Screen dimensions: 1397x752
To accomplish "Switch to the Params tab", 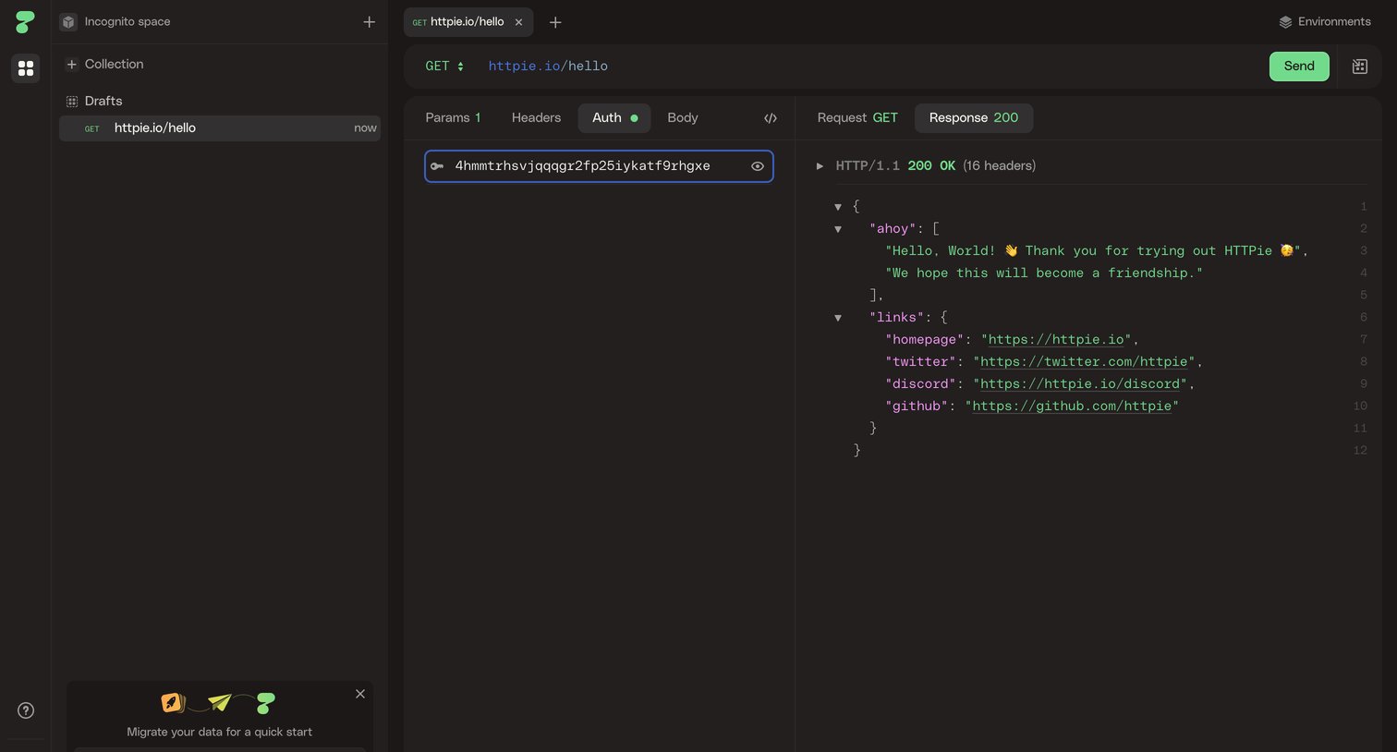I will click(453, 118).
